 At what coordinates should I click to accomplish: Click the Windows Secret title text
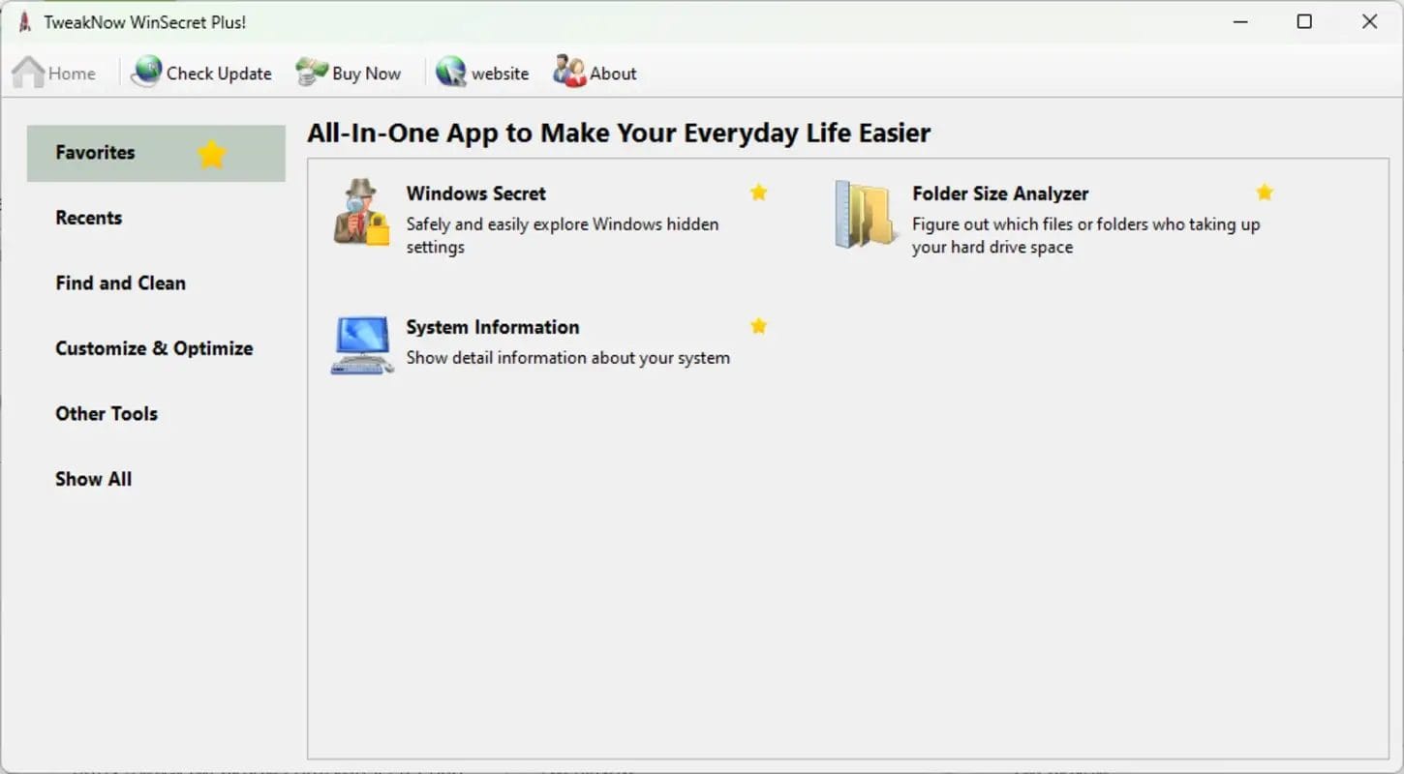pos(476,193)
